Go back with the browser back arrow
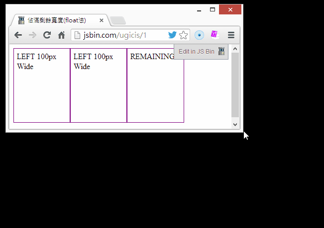 [18, 35]
